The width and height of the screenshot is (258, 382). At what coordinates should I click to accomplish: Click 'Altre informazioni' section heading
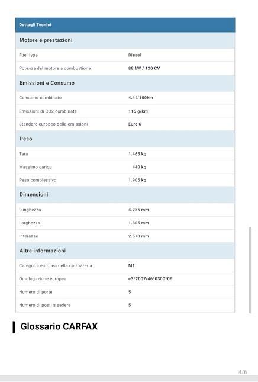click(43, 251)
